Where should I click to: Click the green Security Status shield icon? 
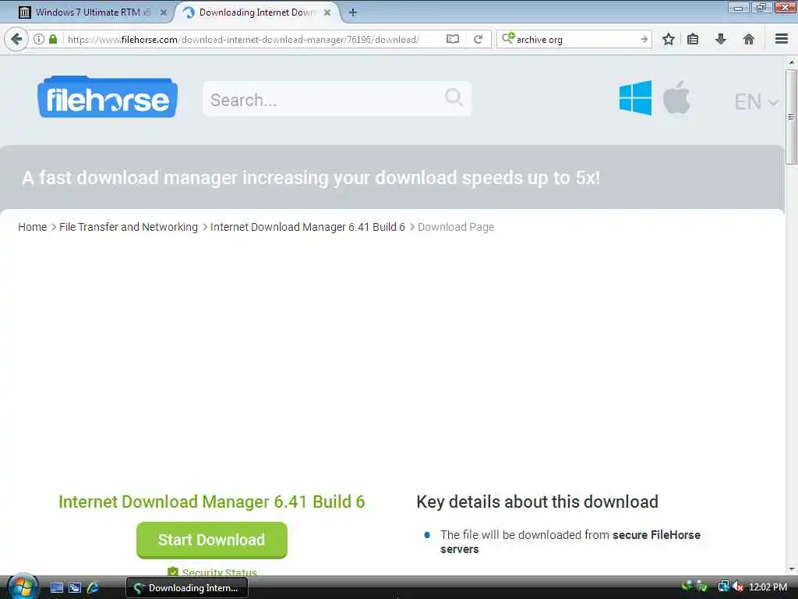coord(173,572)
